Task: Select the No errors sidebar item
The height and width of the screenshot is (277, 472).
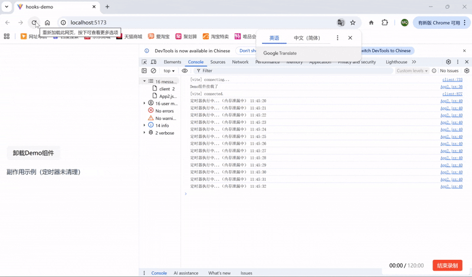Action: click(161, 110)
